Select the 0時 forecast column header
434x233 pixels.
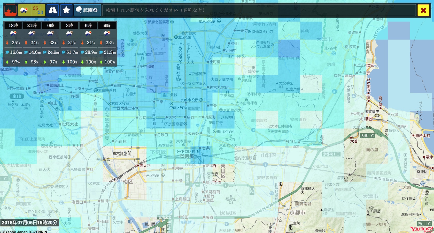pyautogui.click(x=51, y=25)
